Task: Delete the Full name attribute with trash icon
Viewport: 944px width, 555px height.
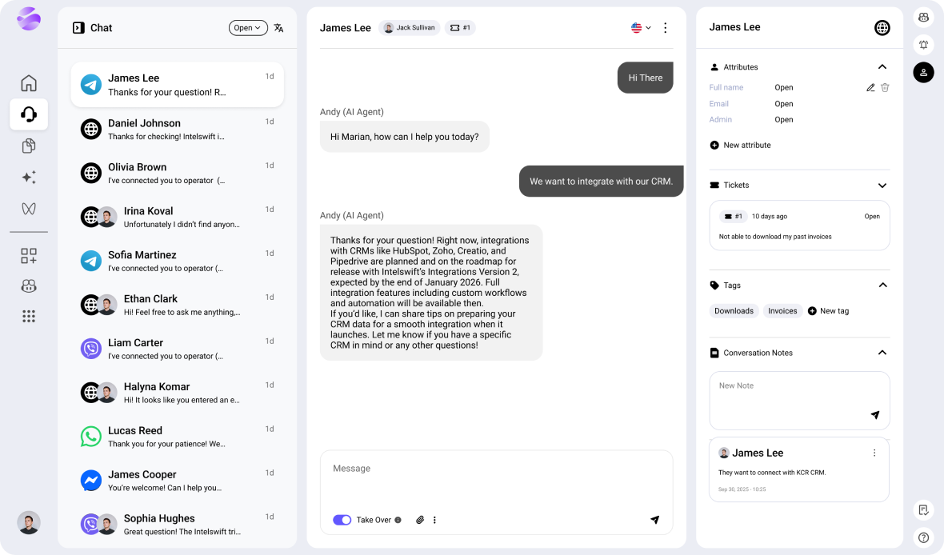Action: point(885,88)
